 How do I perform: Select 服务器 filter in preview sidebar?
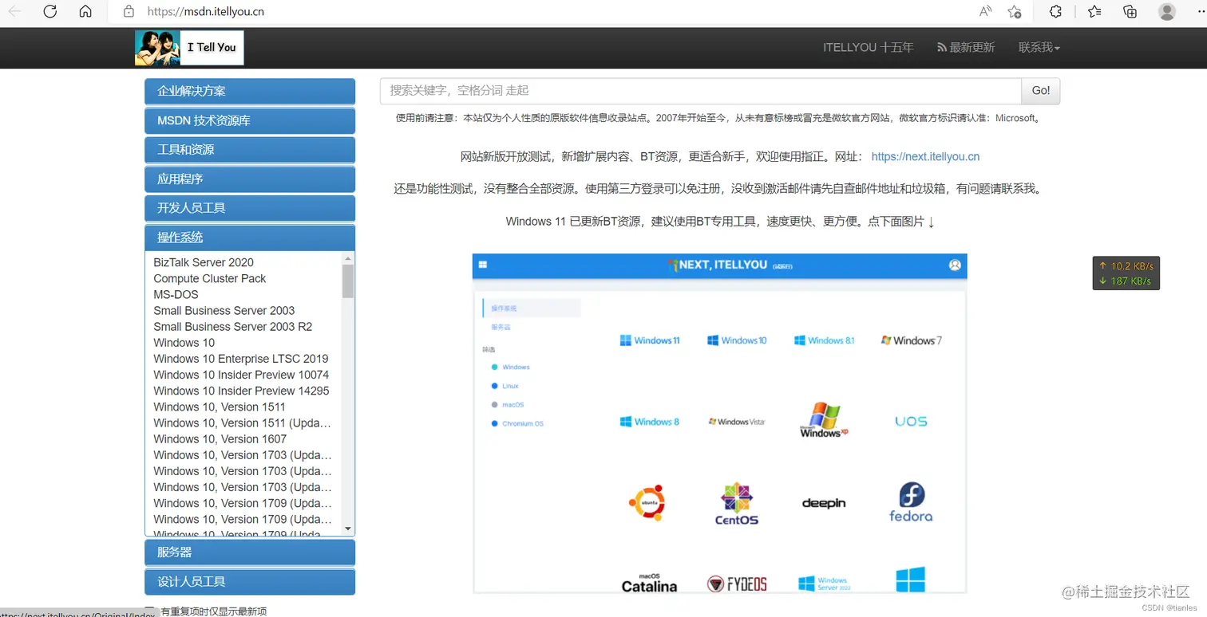[x=501, y=327]
